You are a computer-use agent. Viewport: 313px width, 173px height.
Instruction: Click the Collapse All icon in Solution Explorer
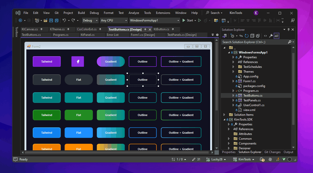[252, 36]
